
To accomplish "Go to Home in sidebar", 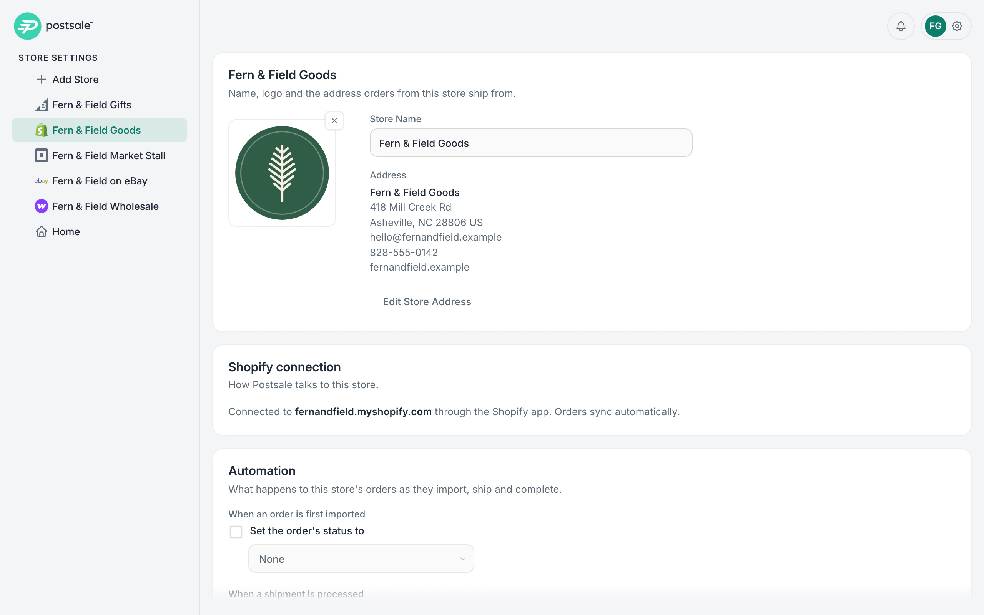I will 100,231.
